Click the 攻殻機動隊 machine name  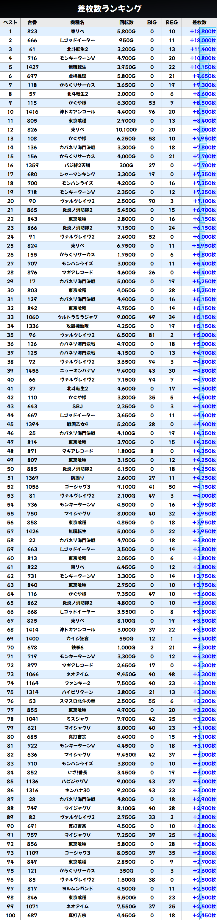pos(77,326)
